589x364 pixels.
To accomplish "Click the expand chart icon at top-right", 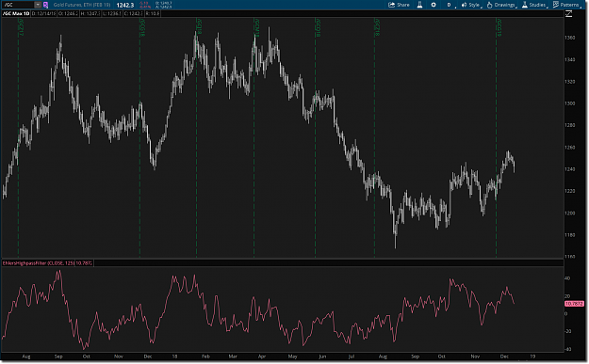I will pos(568,13).
